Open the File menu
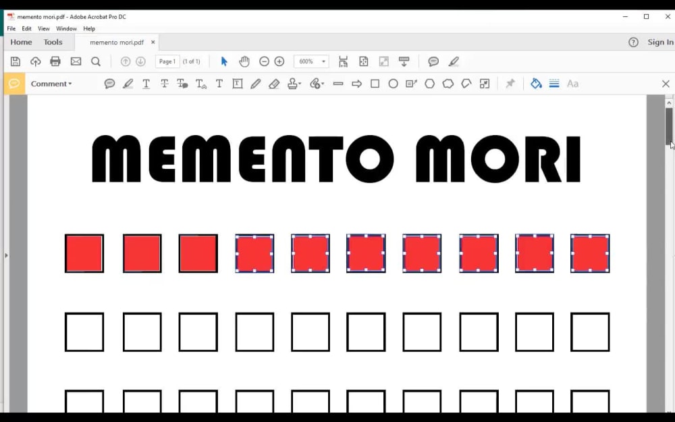 (x=11, y=28)
